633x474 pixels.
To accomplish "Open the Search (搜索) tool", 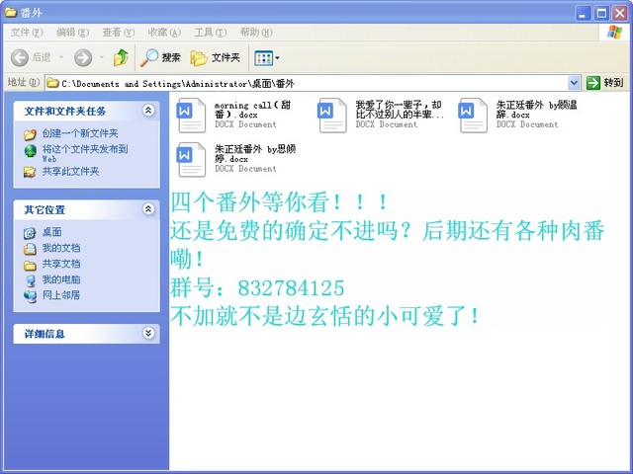I will [160, 58].
